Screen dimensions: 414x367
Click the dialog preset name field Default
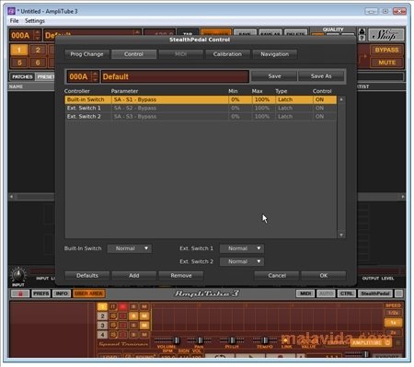pos(175,76)
